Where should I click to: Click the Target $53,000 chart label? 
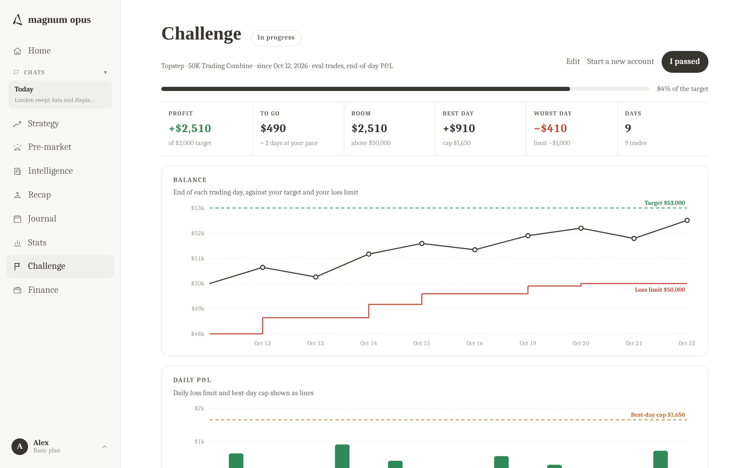(665, 203)
